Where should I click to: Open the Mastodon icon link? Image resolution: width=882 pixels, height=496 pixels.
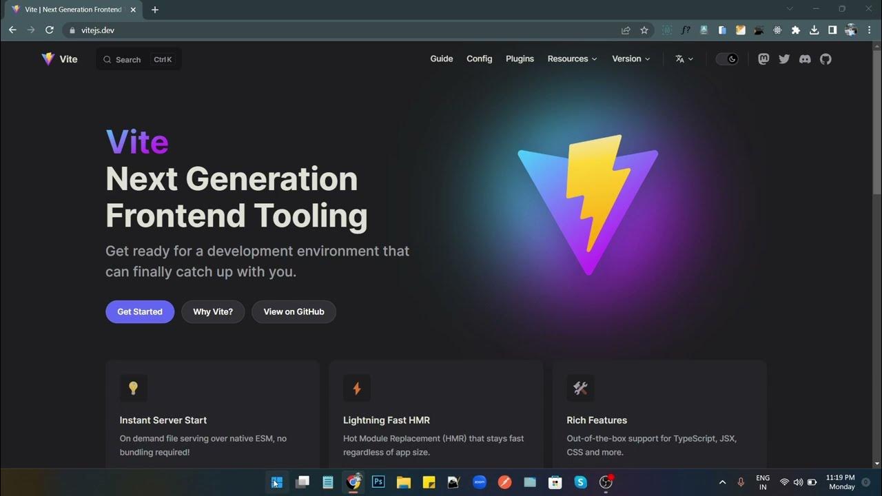coord(763,59)
